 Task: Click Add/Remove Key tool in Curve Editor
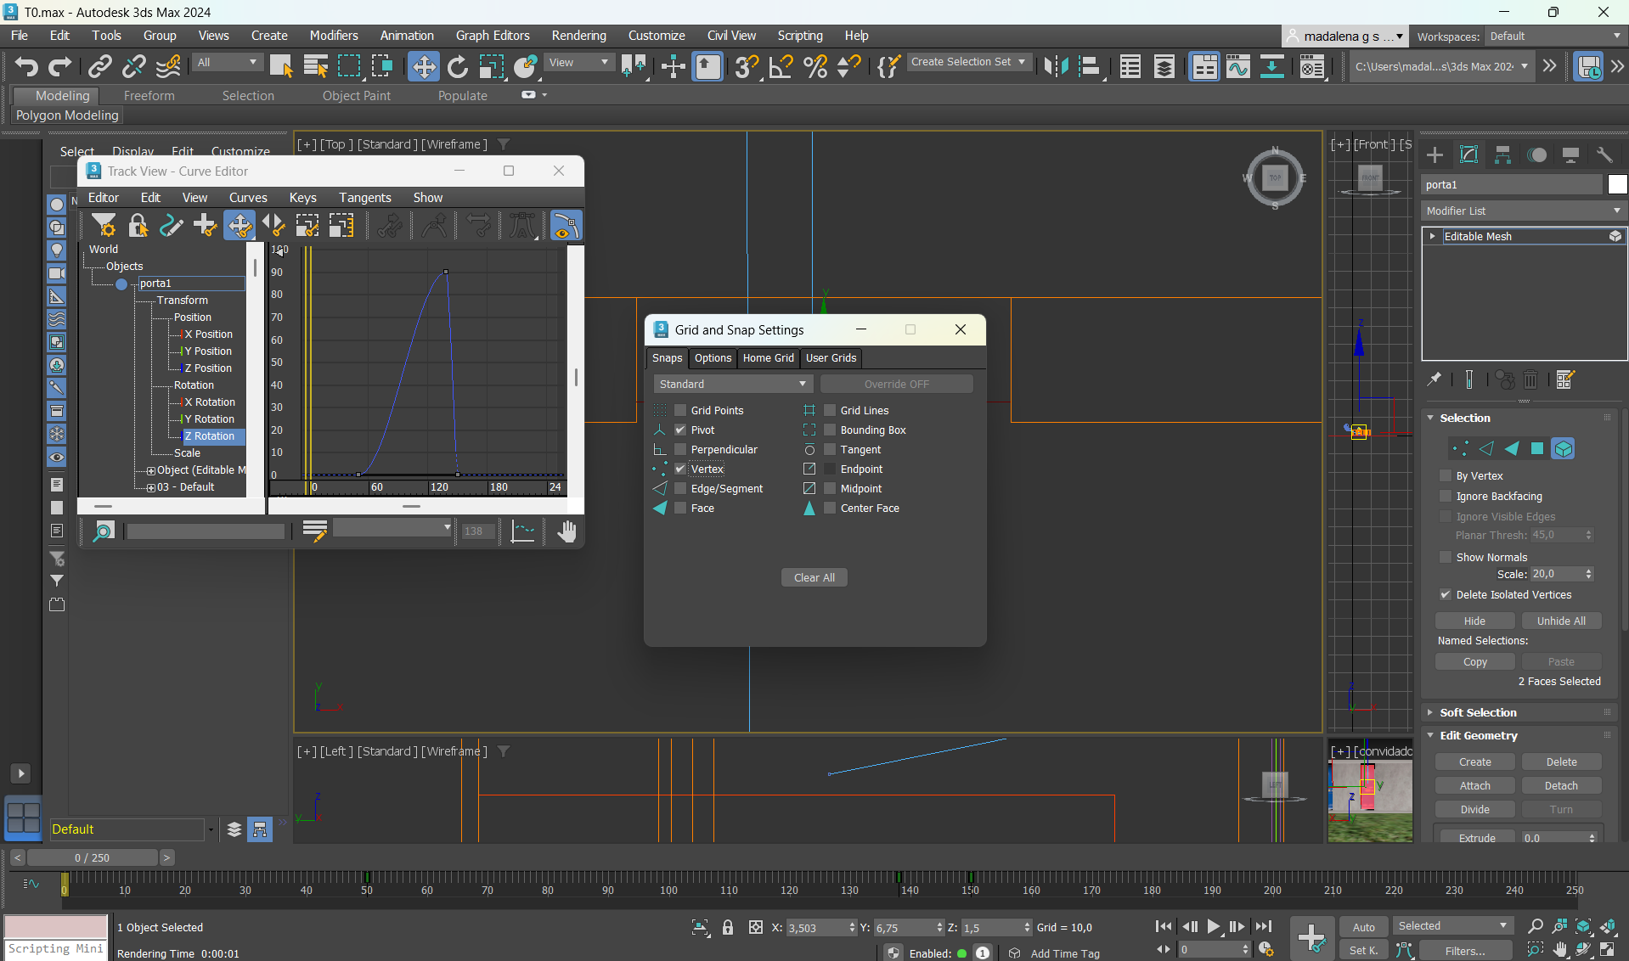(x=205, y=226)
